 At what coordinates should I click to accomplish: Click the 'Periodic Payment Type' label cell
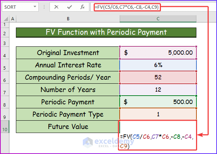(x=68, y=115)
